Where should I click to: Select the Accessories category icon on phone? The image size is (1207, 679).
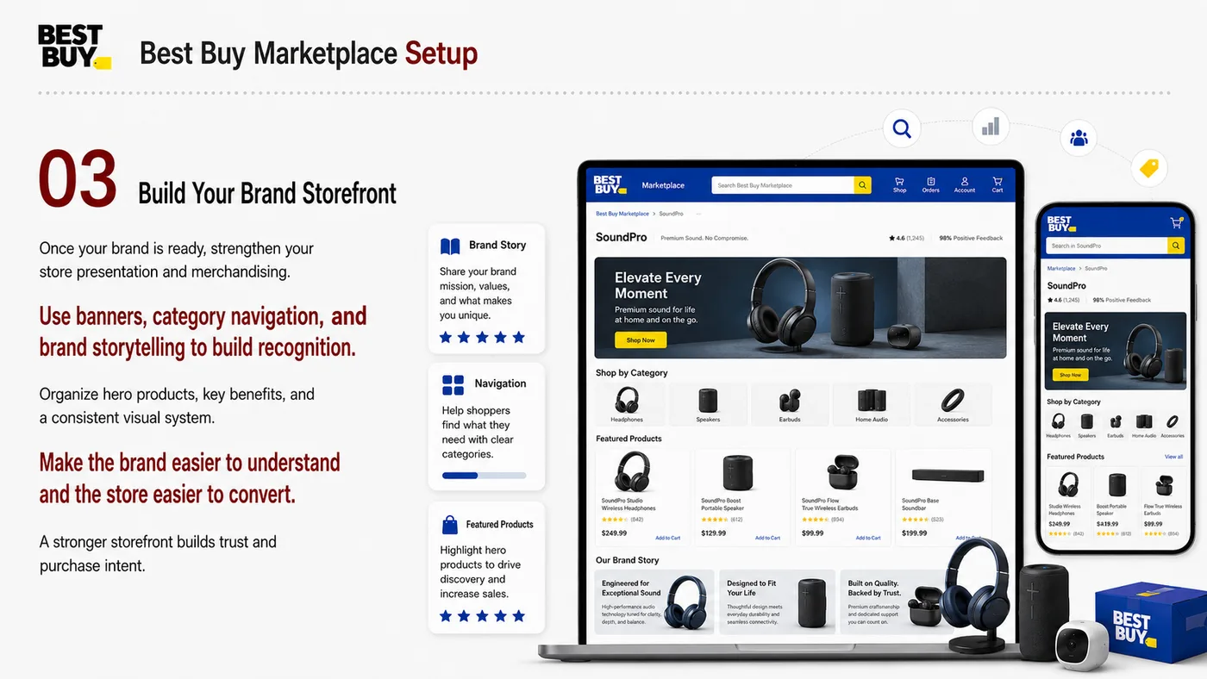coord(1173,422)
